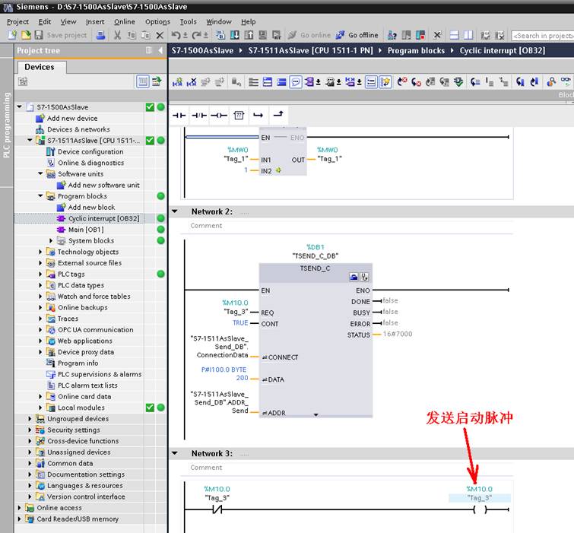Select Cyclic interrupt [OB32] in tree
Image resolution: width=574 pixels, height=533 pixels.
pos(104,218)
